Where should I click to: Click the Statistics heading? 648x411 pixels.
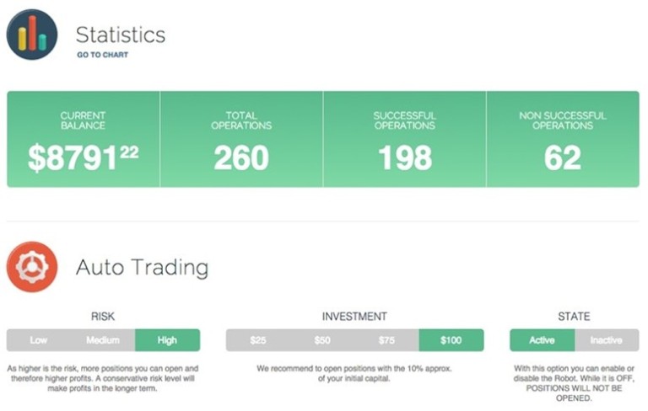(121, 35)
